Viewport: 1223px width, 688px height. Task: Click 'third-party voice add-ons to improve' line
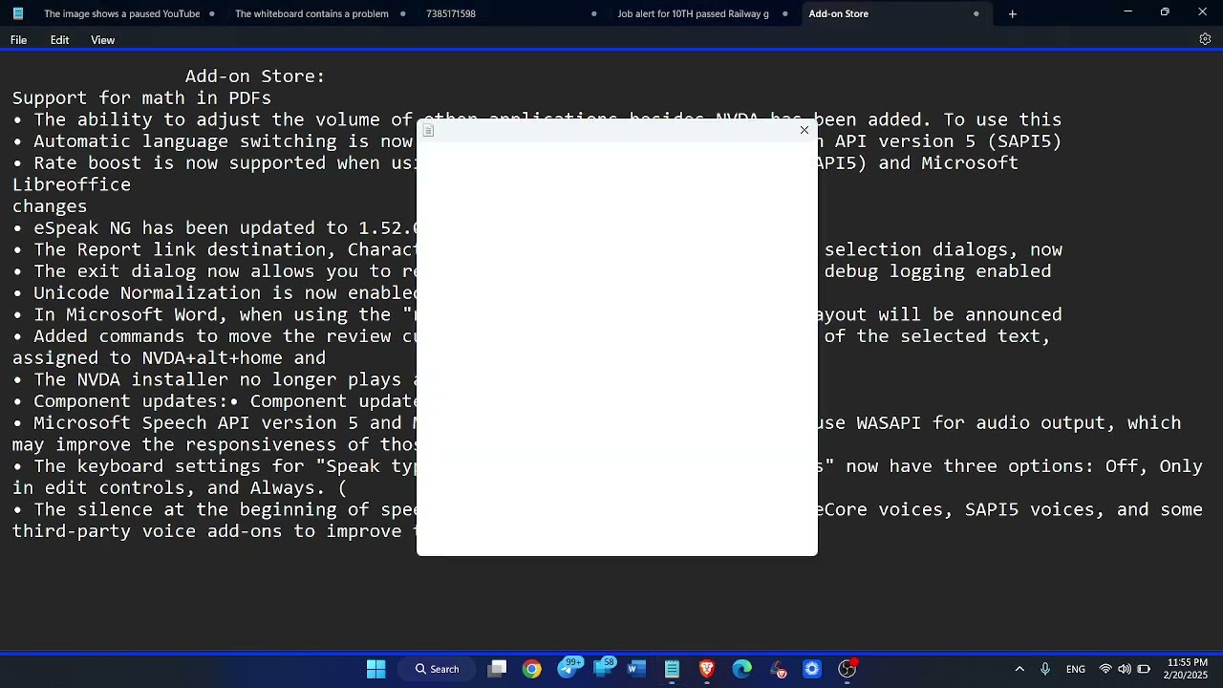pos(215,531)
